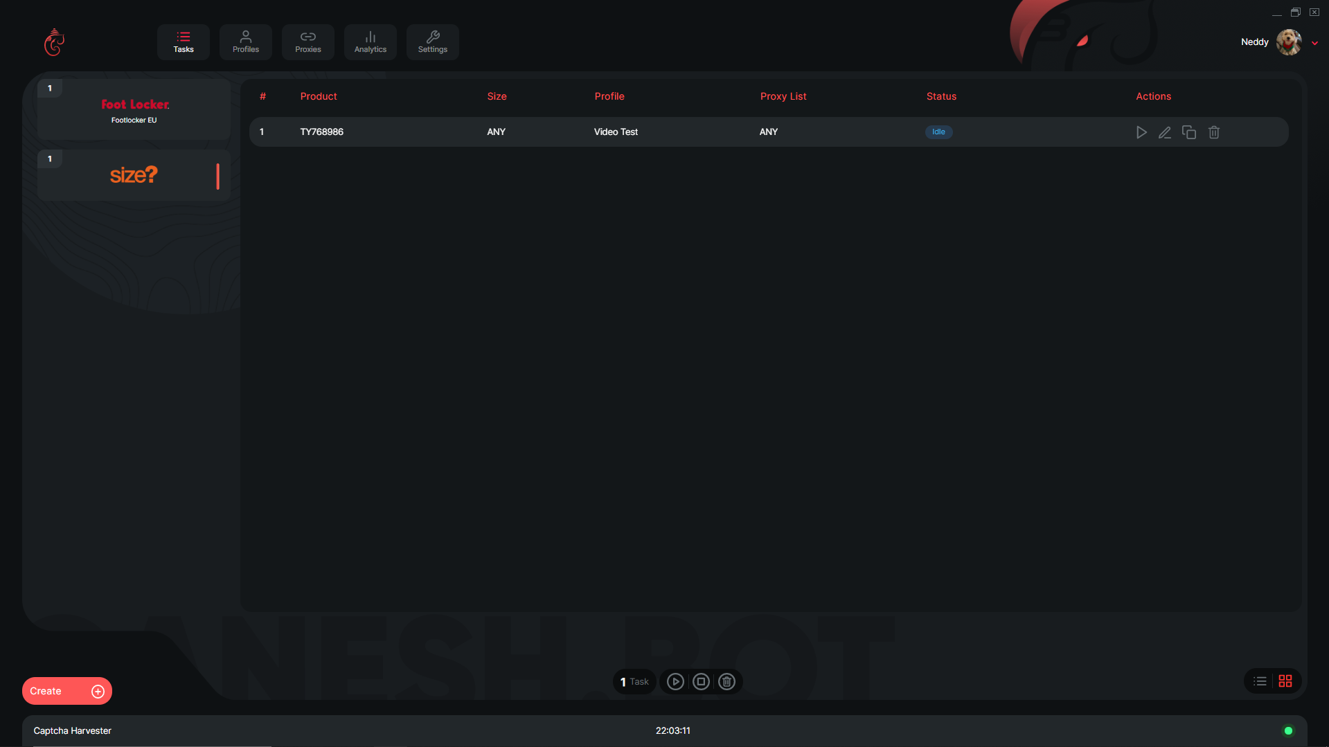The height and width of the screenshot is (747, 1329).
Task: Delete the TY768986 task row
Action: point(1214,132)
